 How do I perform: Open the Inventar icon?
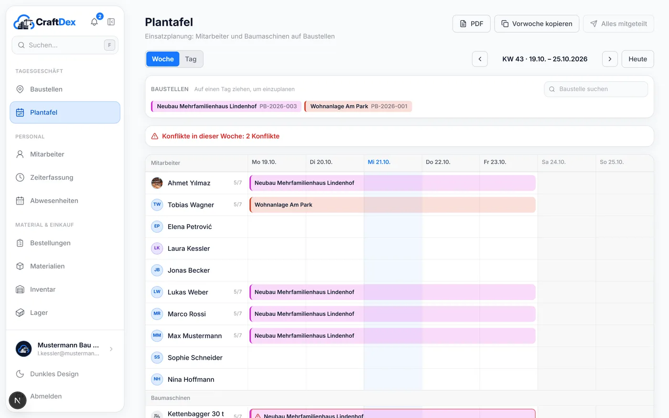[x=20, y=289]
